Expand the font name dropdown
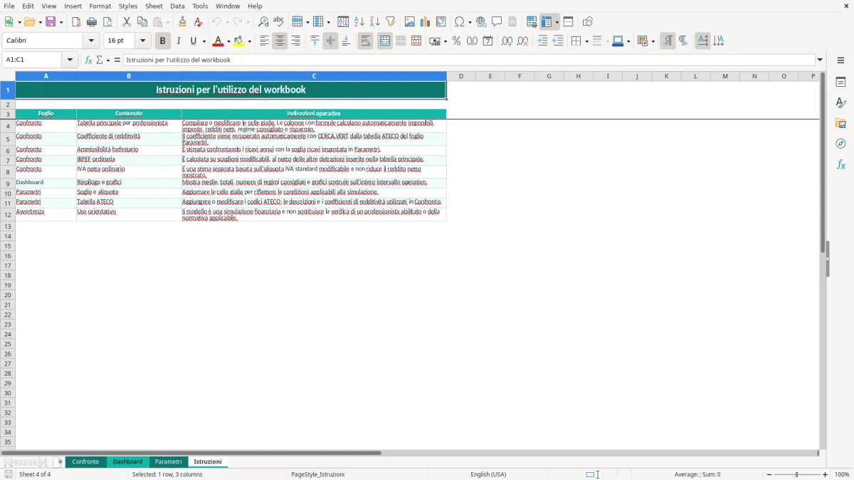 click(x=91, y=41)
